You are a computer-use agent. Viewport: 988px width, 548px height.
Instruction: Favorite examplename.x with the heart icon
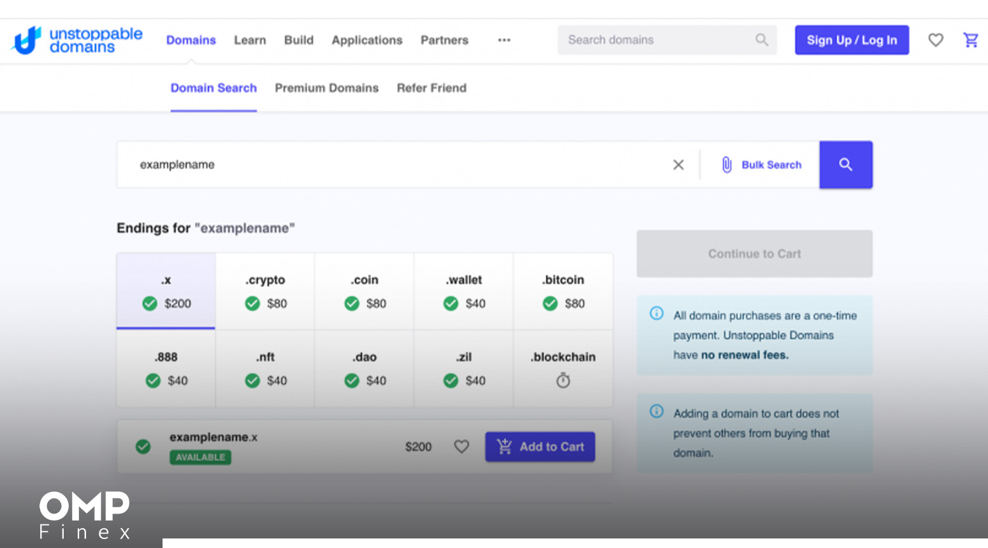(x=461, y=447)
